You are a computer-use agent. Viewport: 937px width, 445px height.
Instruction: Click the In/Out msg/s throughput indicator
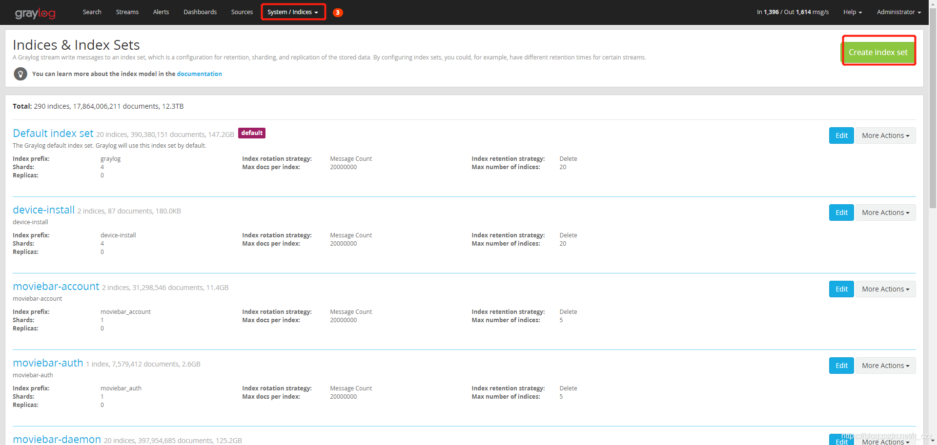[x=793, y=12]
